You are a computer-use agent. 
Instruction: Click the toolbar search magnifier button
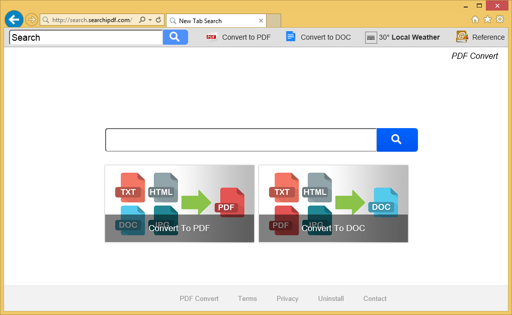(175, 37)
